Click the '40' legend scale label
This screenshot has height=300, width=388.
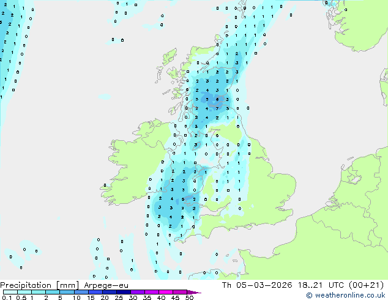coord(161,298)
